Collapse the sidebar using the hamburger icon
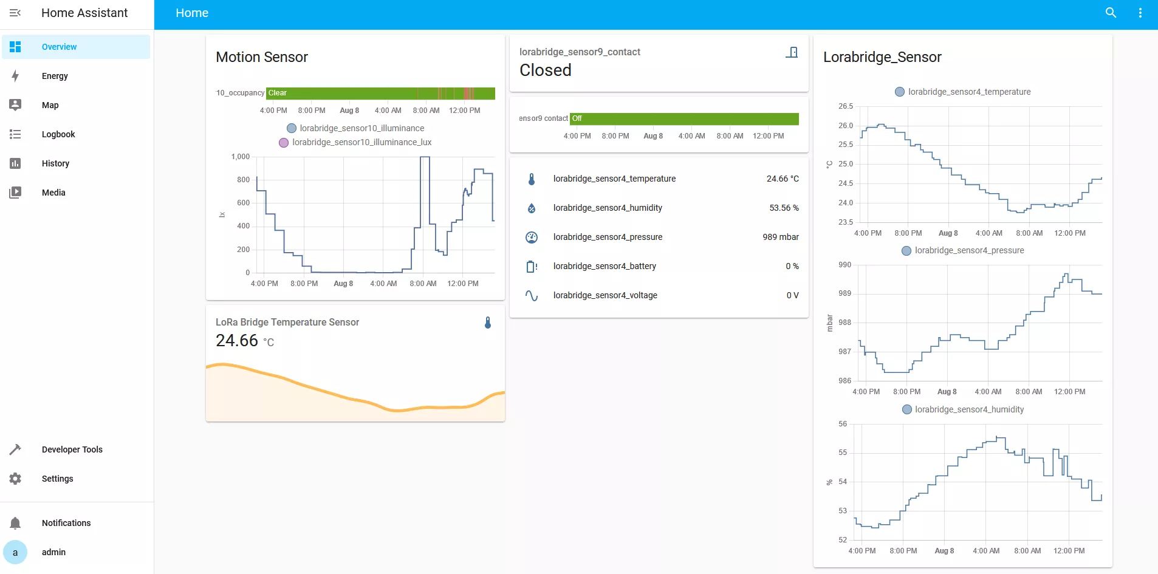This screenshot has width=1158, height=574. tap(15, 12)
